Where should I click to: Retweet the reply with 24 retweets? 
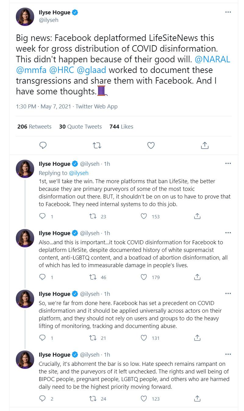92,398
